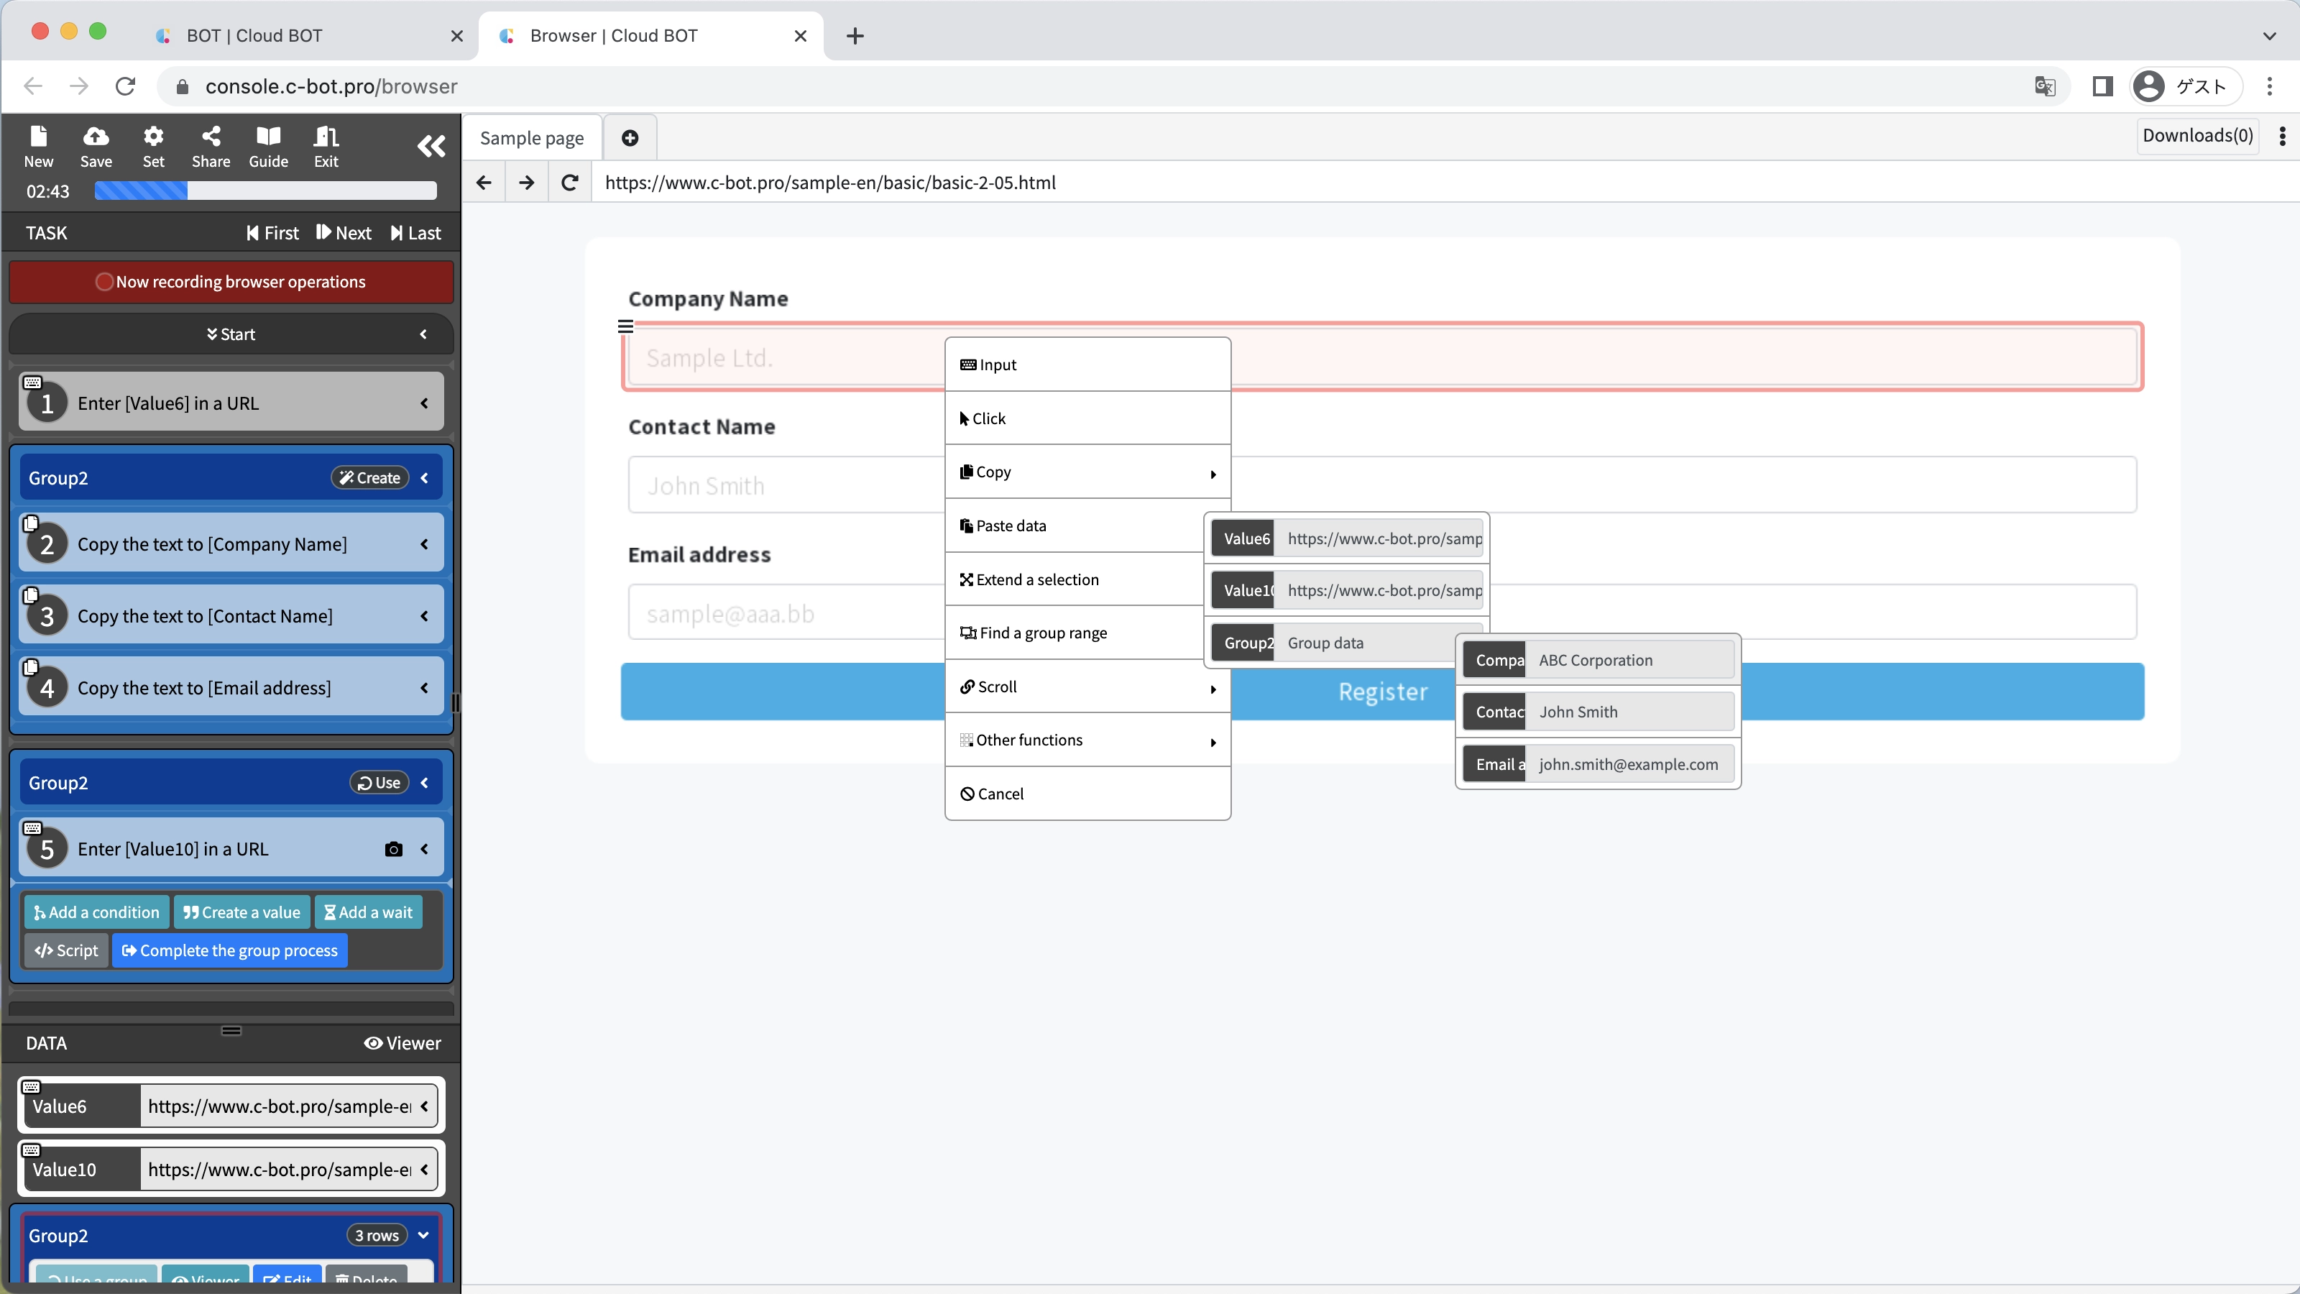Screen dimensions: 2300x1294
Task: Open the Guide book icon
Action: point(268,137)
